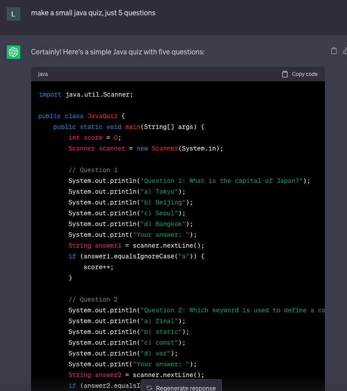347x391 pixels.
Task: Click the 'Certainly! Here's a simple Java quiz' text
Action: (118, 52)
